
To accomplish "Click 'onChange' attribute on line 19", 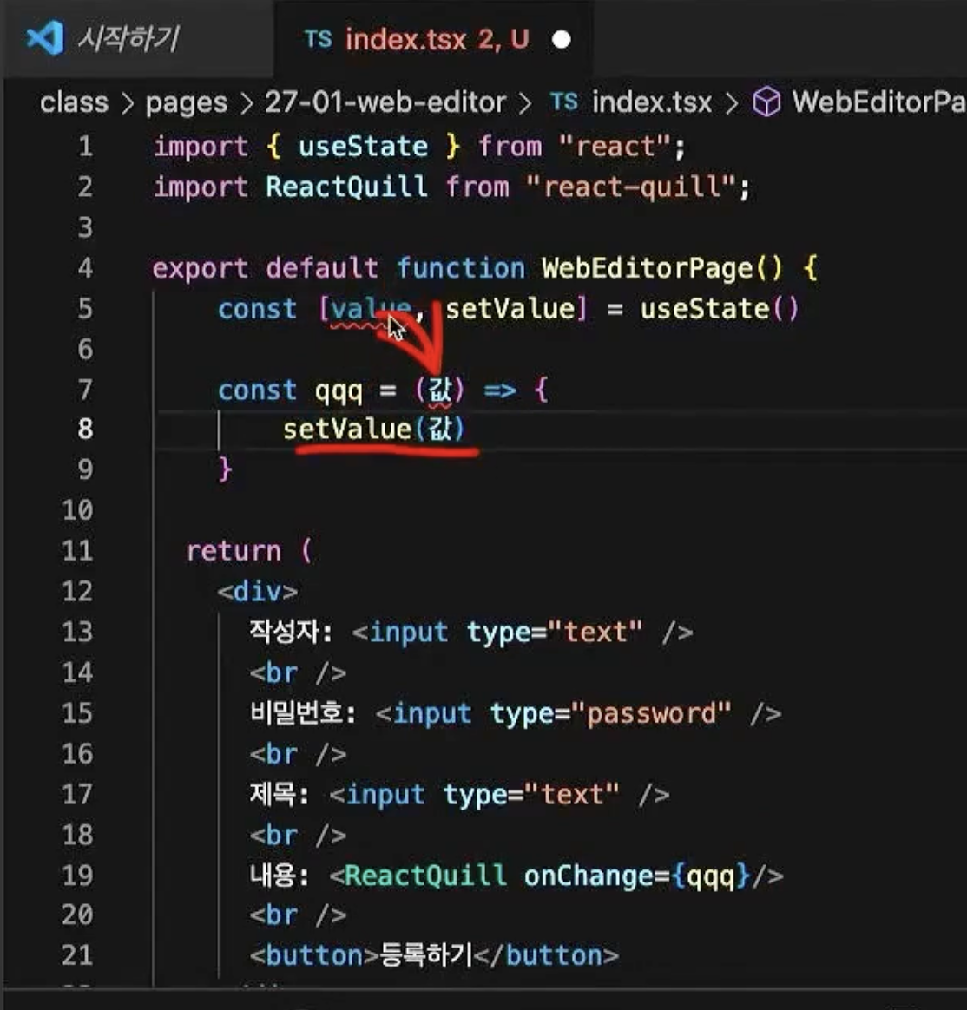I will point(589,876).
